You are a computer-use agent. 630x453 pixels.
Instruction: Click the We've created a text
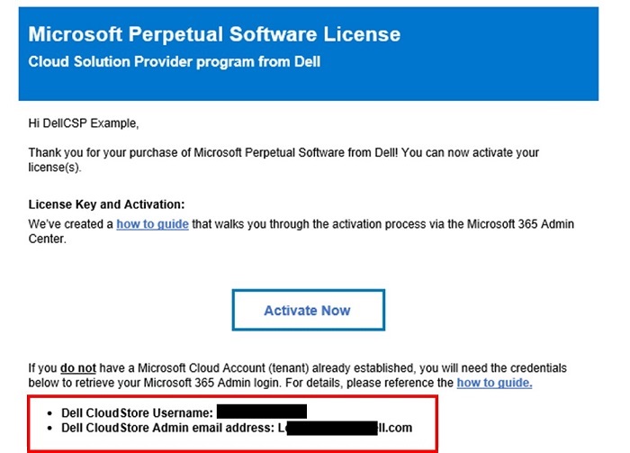[x=69, y=224]
